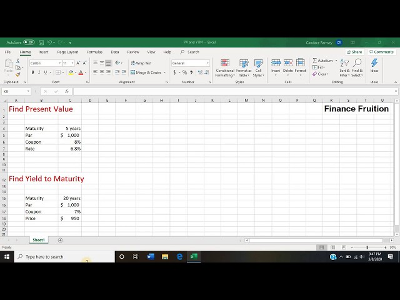Click the Share button

[354, 52]
